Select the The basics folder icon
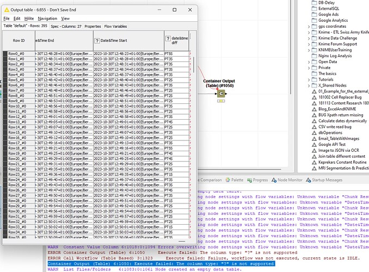Image resolution: width=369 pixels, height=272 pixels. (x=314, y=73)
